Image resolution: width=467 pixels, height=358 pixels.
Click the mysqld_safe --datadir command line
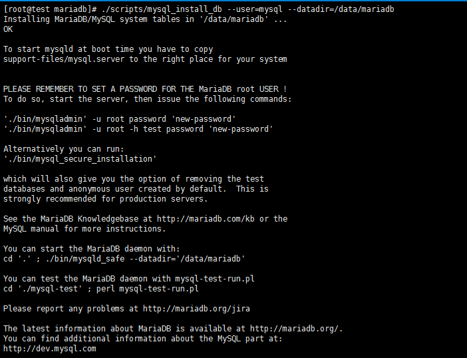click(x=124, y=259)
